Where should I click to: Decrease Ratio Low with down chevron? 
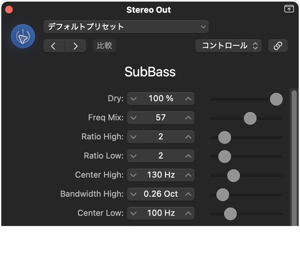133,156
